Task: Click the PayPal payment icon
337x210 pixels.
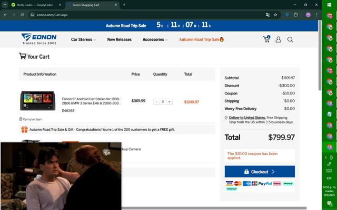Action: [x=265, y=183]
